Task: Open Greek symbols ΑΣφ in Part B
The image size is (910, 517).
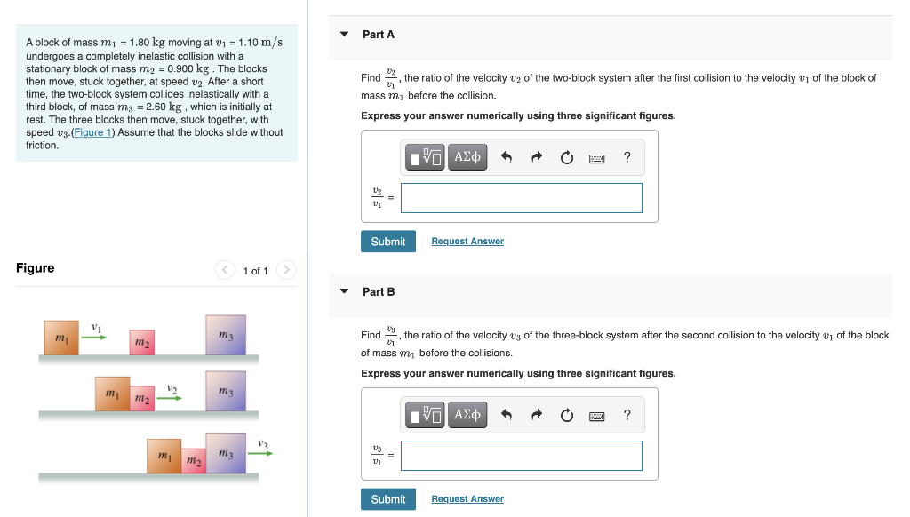Action: coord(467,414)
